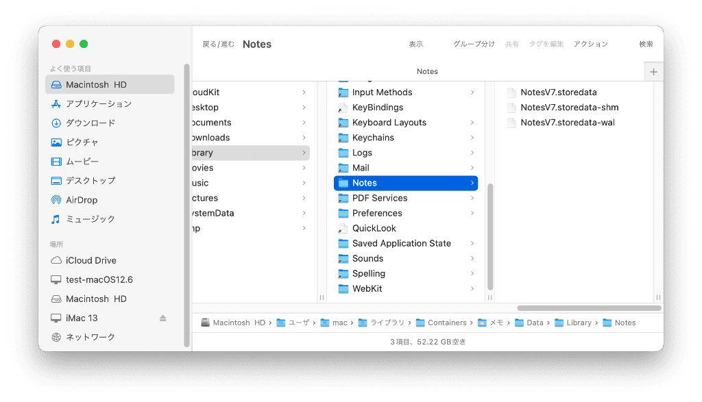Select the ownloads row in left column
The height and width of the screenshot is (402, 702).
tap(251, 138)
